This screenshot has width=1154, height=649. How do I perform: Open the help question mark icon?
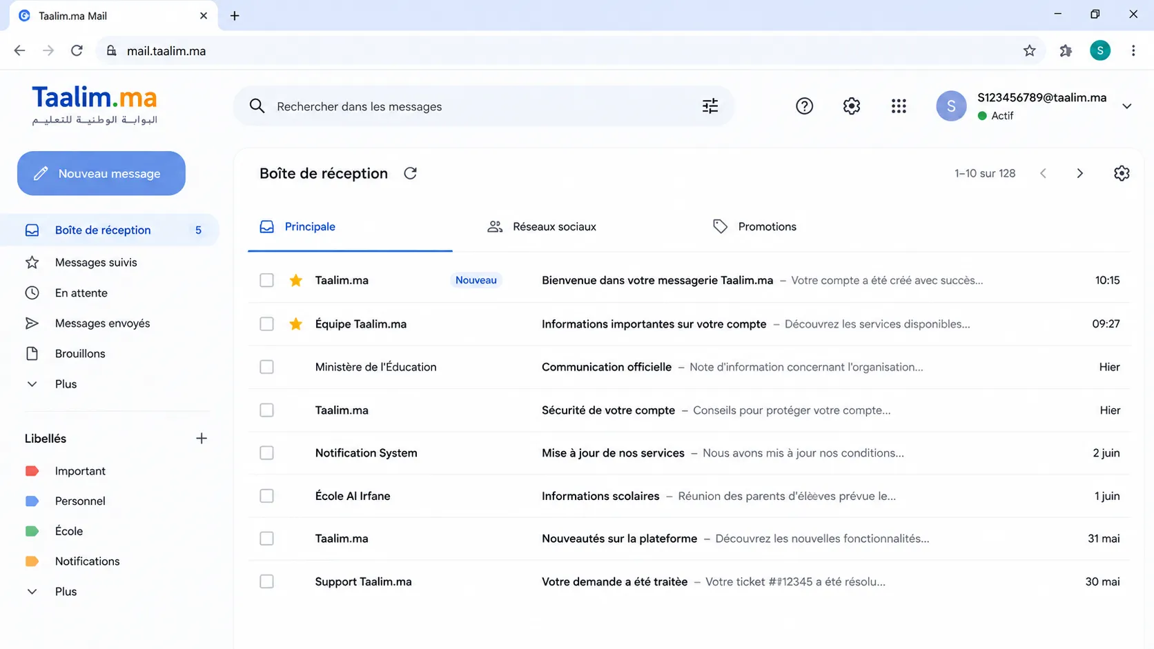tap(804, 106)
